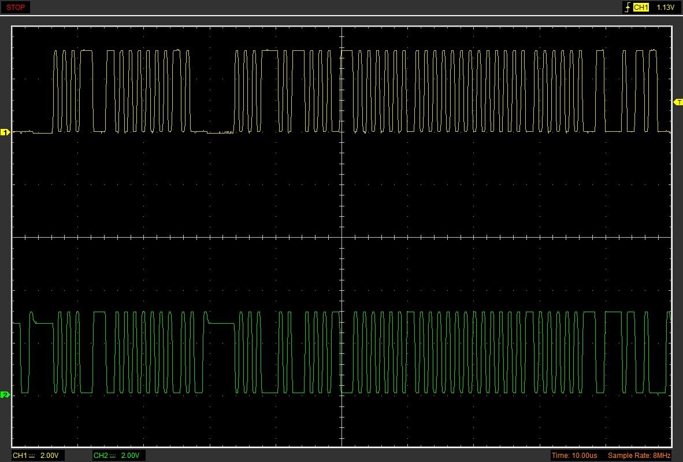This screenshot has width=683, height=462.
Task: Click the red STOP status indicator
Action: click(16, 8)
